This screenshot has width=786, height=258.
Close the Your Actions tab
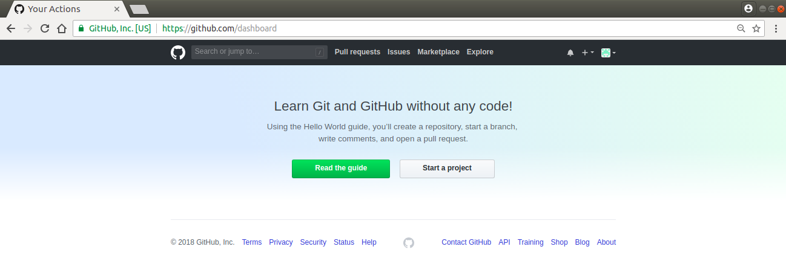(117, 9)
